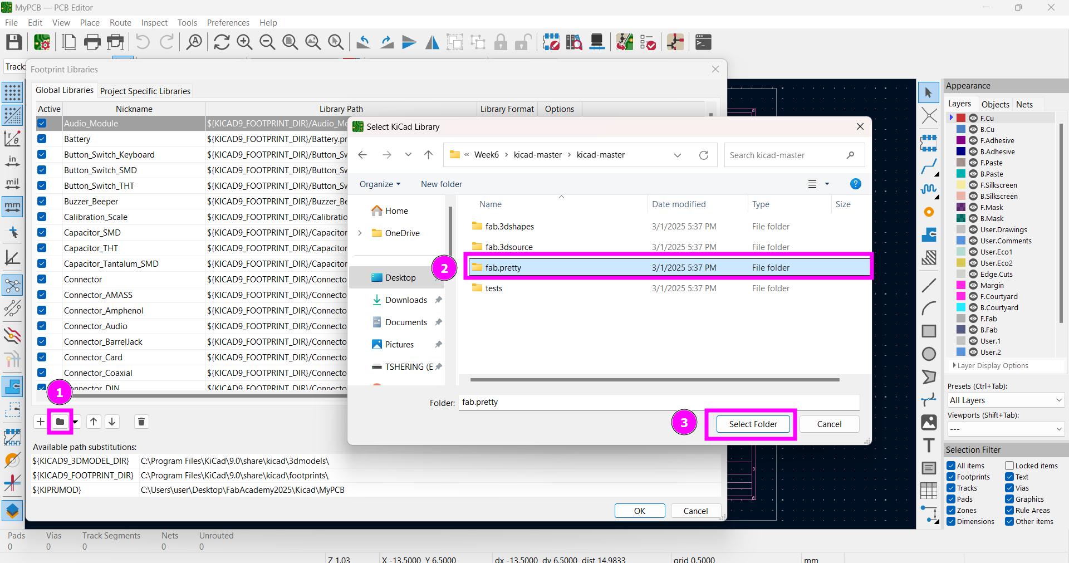Open the Preferences menu
This screenshot has width=1069, height=563.
point(228,23)
